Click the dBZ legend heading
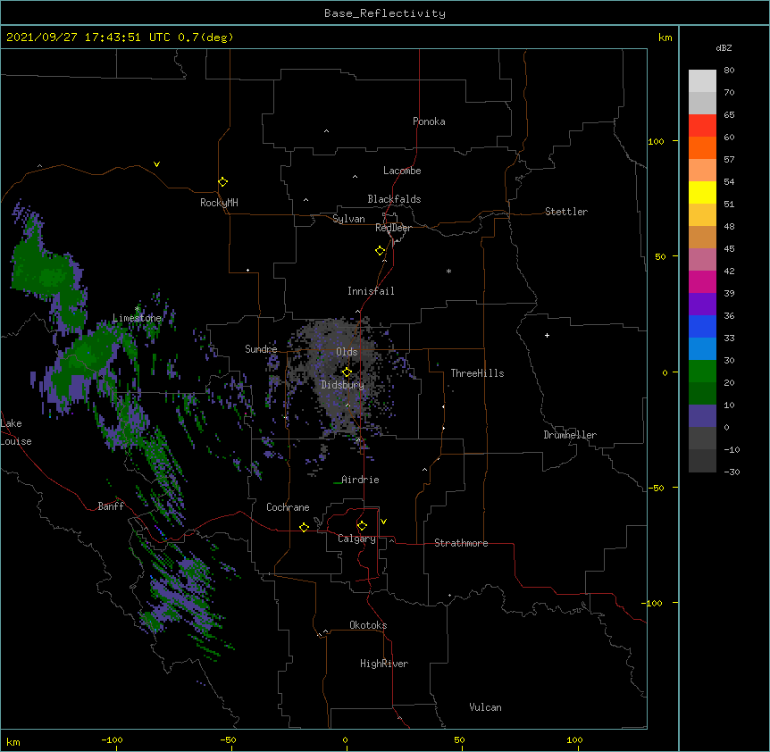 coord(724,48)
